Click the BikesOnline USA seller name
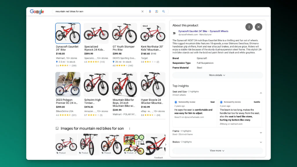The image size is (297, 167). (65, 111)
